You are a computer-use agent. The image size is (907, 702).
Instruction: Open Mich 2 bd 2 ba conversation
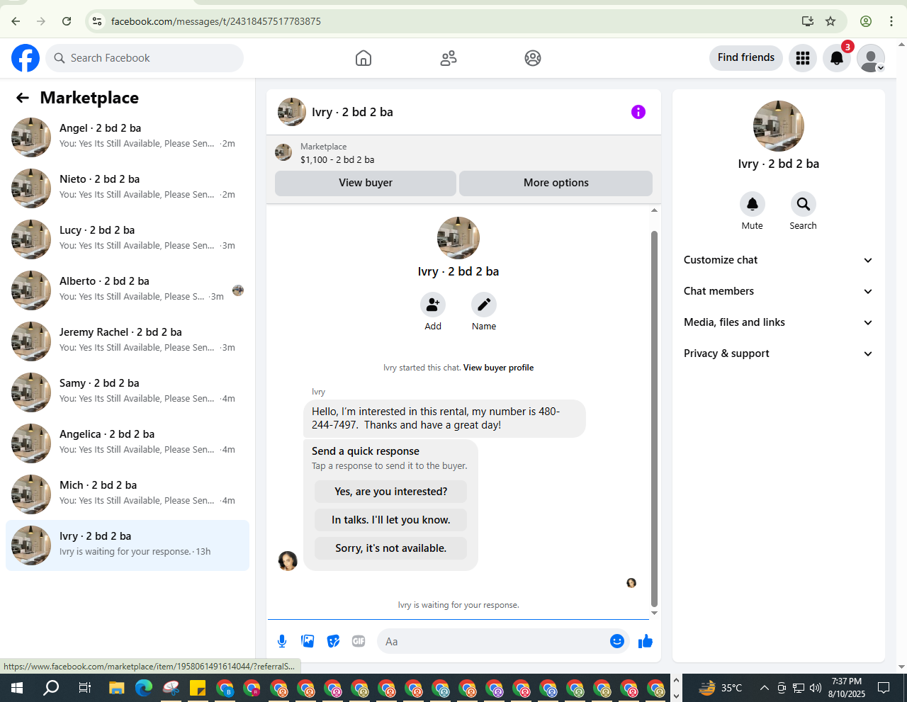128,494
